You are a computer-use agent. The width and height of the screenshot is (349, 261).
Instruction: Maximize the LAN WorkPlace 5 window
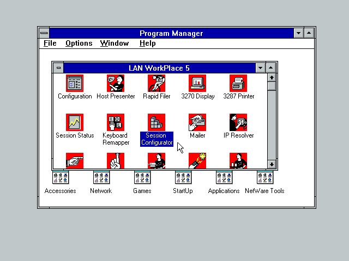pyautogui.click(x=270, y=68)
